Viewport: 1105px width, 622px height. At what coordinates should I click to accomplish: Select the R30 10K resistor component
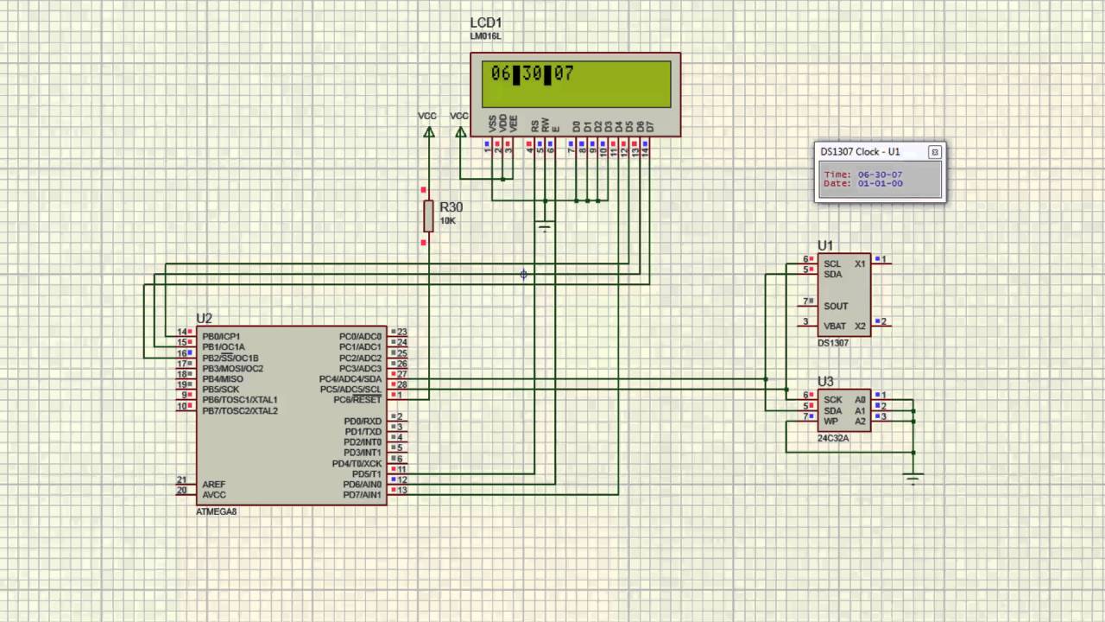(x=428, y=215)
